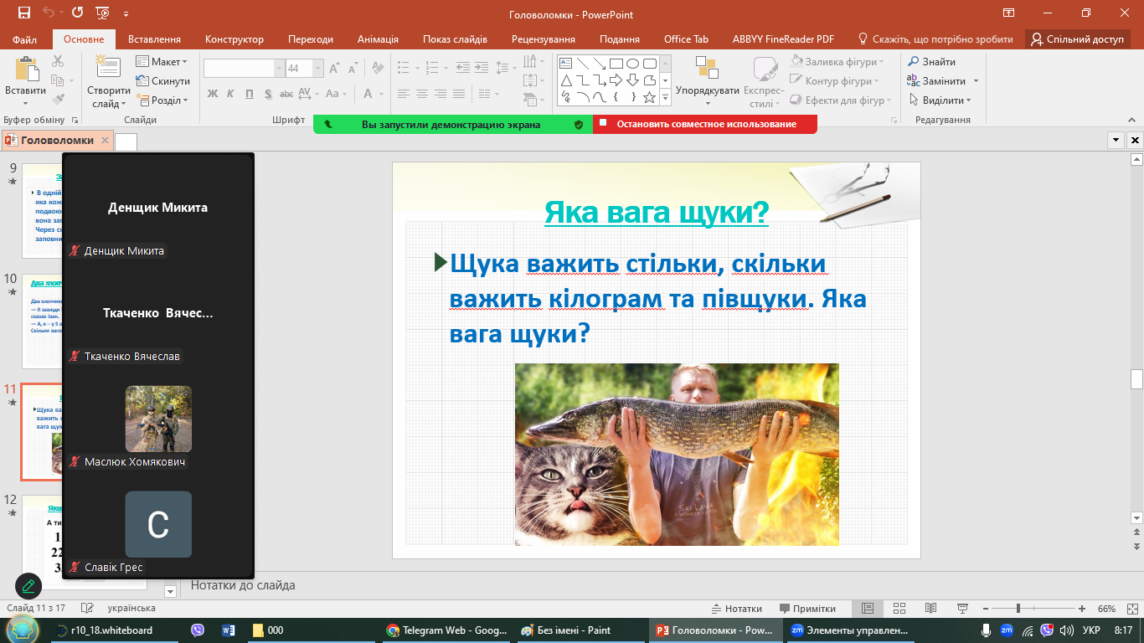The image size is (1144, 643).
Task: Switch to Slide Sorter view icon
Action: tap(899, 609)
